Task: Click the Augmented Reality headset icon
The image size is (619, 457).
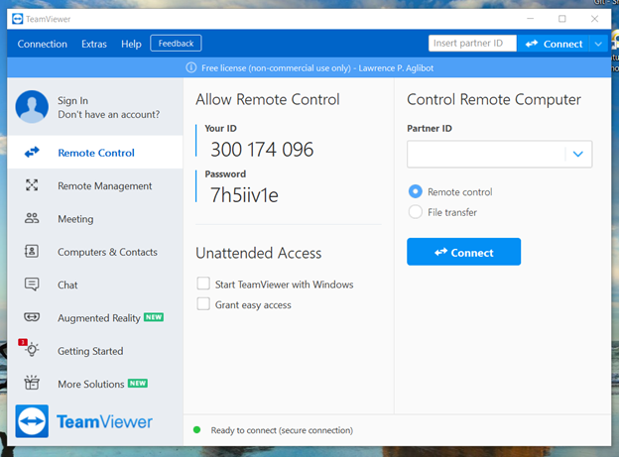Action: [32, 317]
